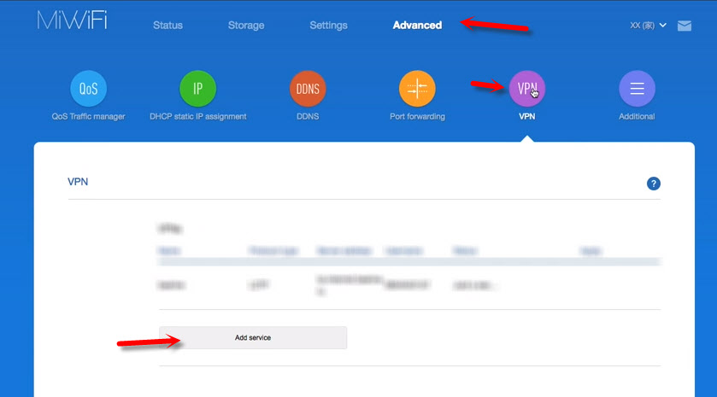Open the Additional hamburger menu icon

pos(637,89)
